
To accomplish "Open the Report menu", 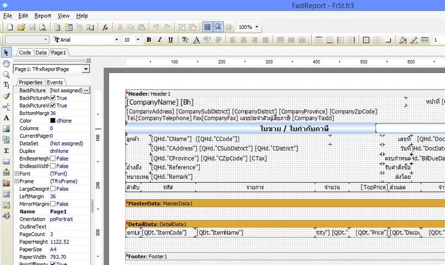I will [42, 16].
